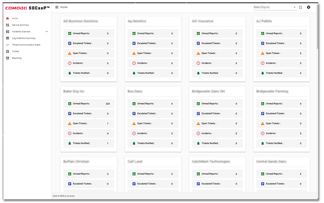324x203 pixels.
Task: Go to Home in the sidebar menu
Action: 15,18
